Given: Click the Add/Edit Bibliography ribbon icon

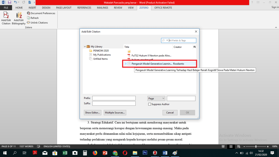Looking at the screenshot, I should click(19, 18).
